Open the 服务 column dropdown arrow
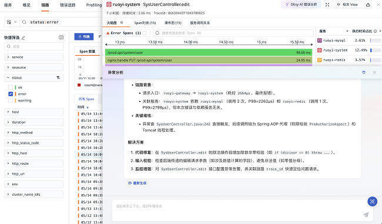 [347, 31]
